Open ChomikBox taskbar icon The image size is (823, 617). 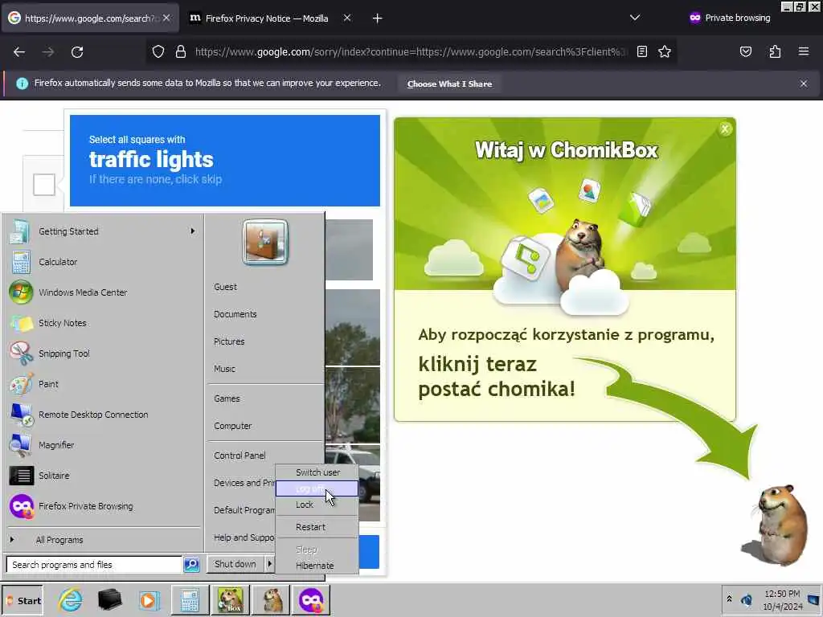click(x=231, y=600)
